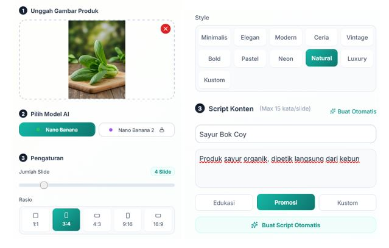
Task: Select the 16:9 aspect ratio
Action: (x=158, y=220)
